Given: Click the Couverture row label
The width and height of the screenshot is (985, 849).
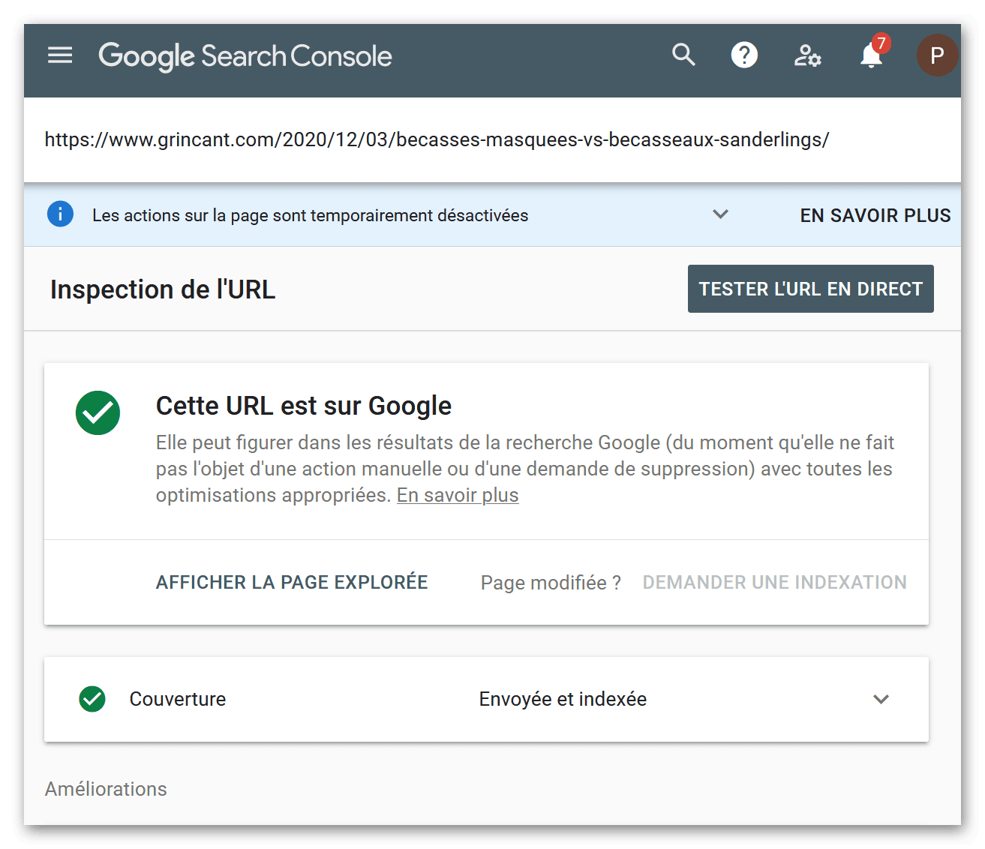Looking at the screenshot, I should (x=178, y=699).
